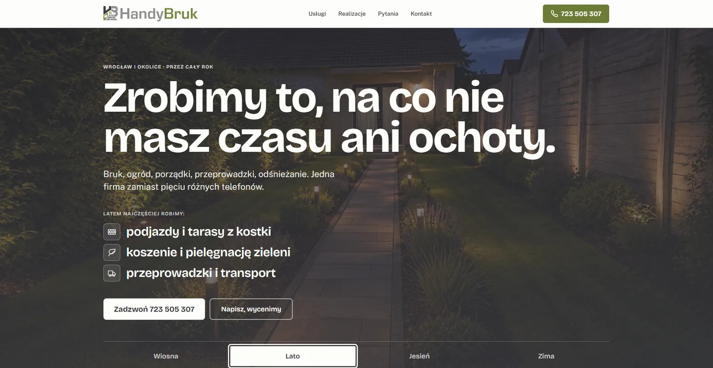Click the paragraph starting "Bruk, ogród, porządki"
713x368 pixels.
click(x=219, y=180)
